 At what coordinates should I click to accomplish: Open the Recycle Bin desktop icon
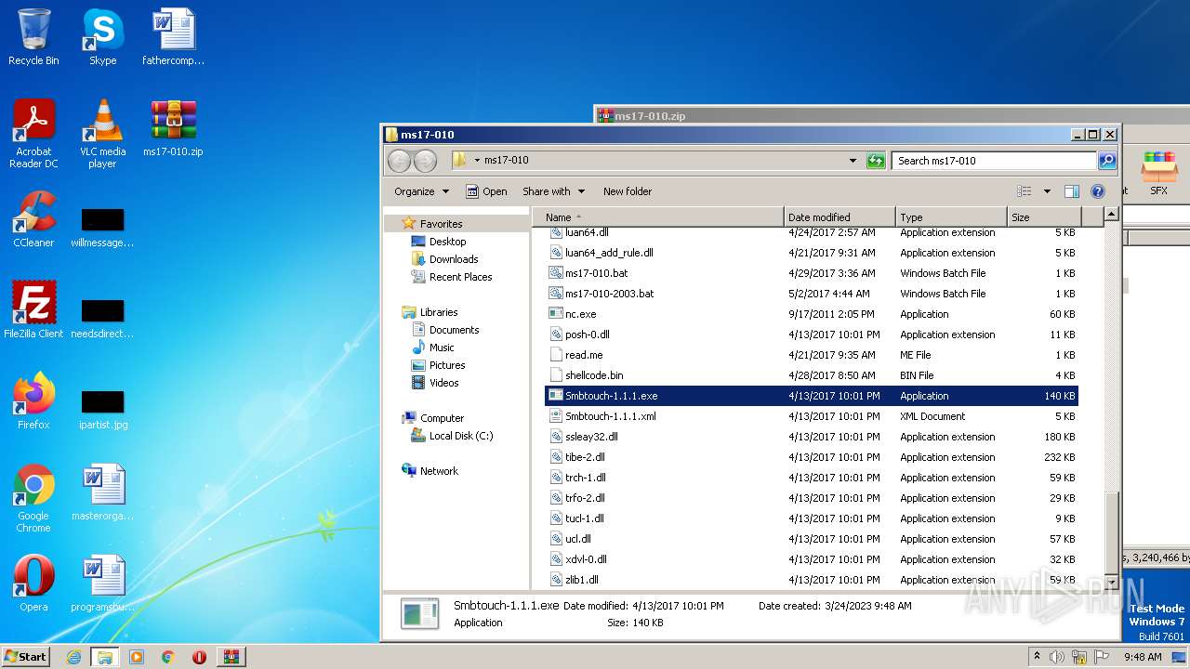(33, 37)
